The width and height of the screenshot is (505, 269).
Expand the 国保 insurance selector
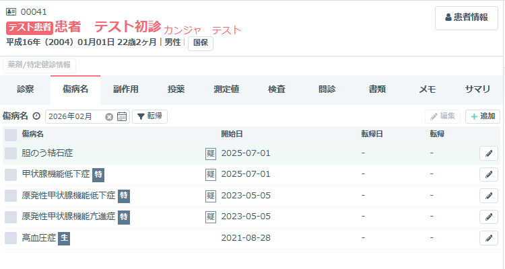coord(200,43)
